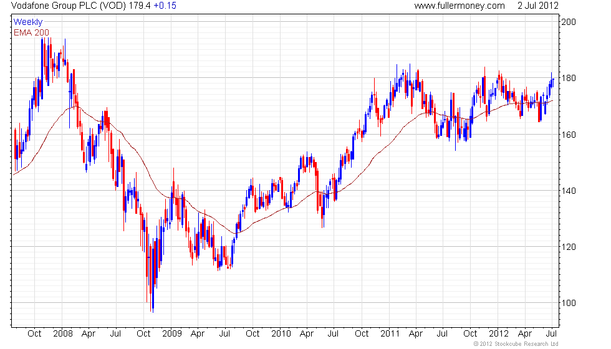
Task: Click the Apr label just after 2009
Action: [198, 333]
